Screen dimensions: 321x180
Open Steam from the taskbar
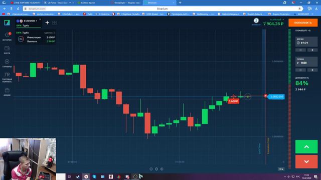pos(78,176)
